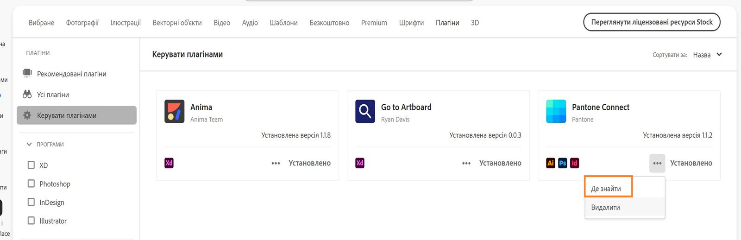The width and height of the screenshot is (741, 240).
Task: Toggle more options menu for Pantone Connect
Action: [657, 163]
